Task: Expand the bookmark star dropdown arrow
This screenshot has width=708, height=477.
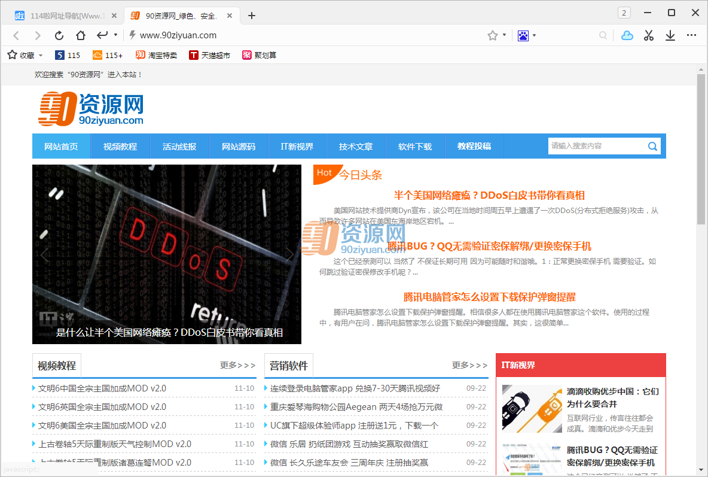Action: 504,35
